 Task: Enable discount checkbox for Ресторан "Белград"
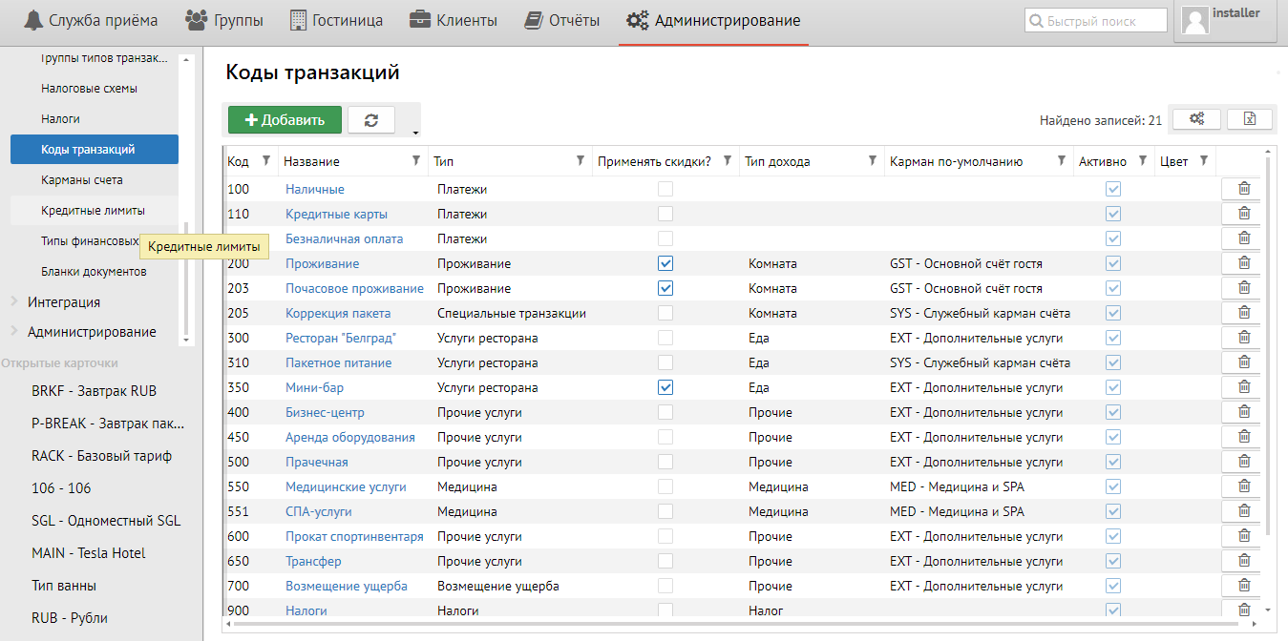click(x=665, y=338)
